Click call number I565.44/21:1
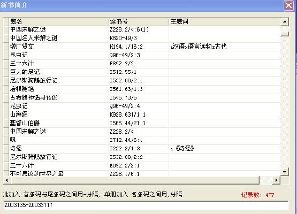 [x=128, y=123]
